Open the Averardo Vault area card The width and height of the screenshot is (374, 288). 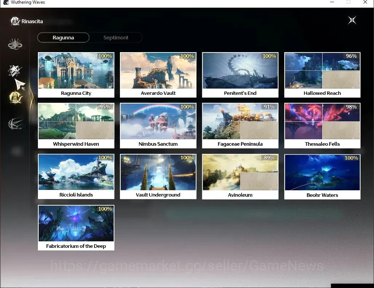[158, 75]
